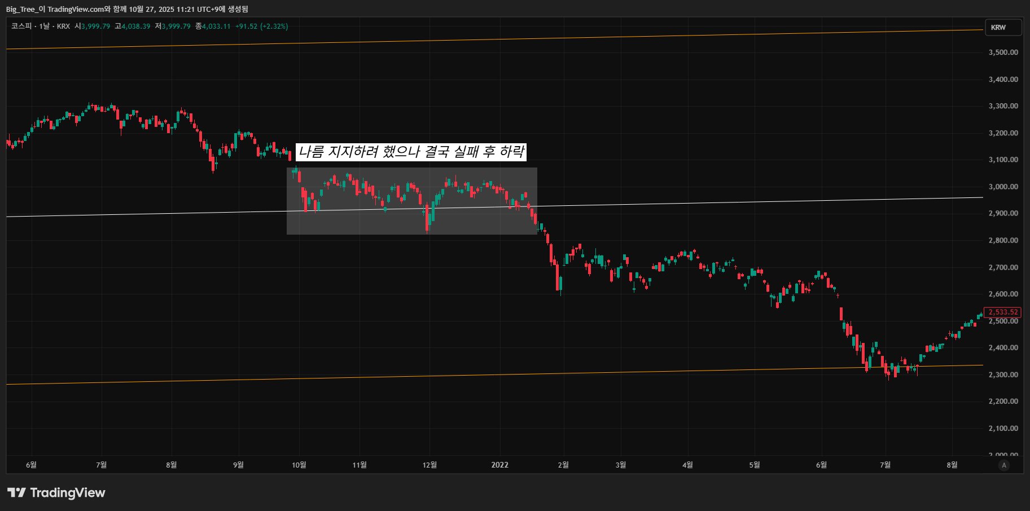This screenshot has width=1030, height=511.
Task: Click the 2,700.00 price axis label
Action: 1003,267
